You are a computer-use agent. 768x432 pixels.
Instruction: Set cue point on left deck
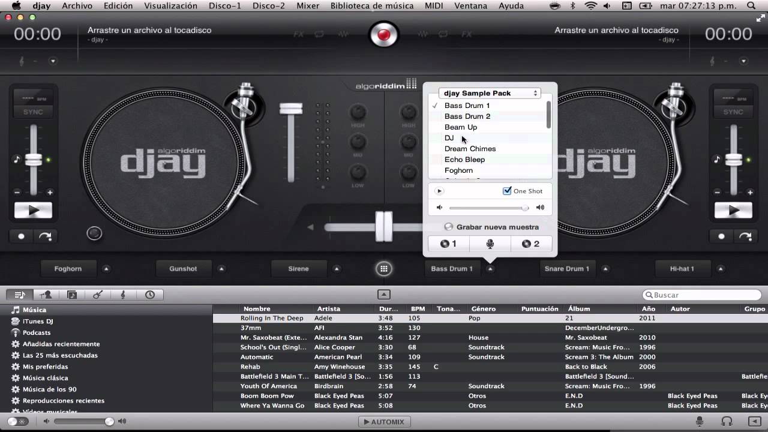(22, 236)
